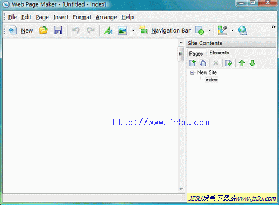This screenshot has width=279, height=205.
Task: Open the File menu
Action: (x=12, y=17)
